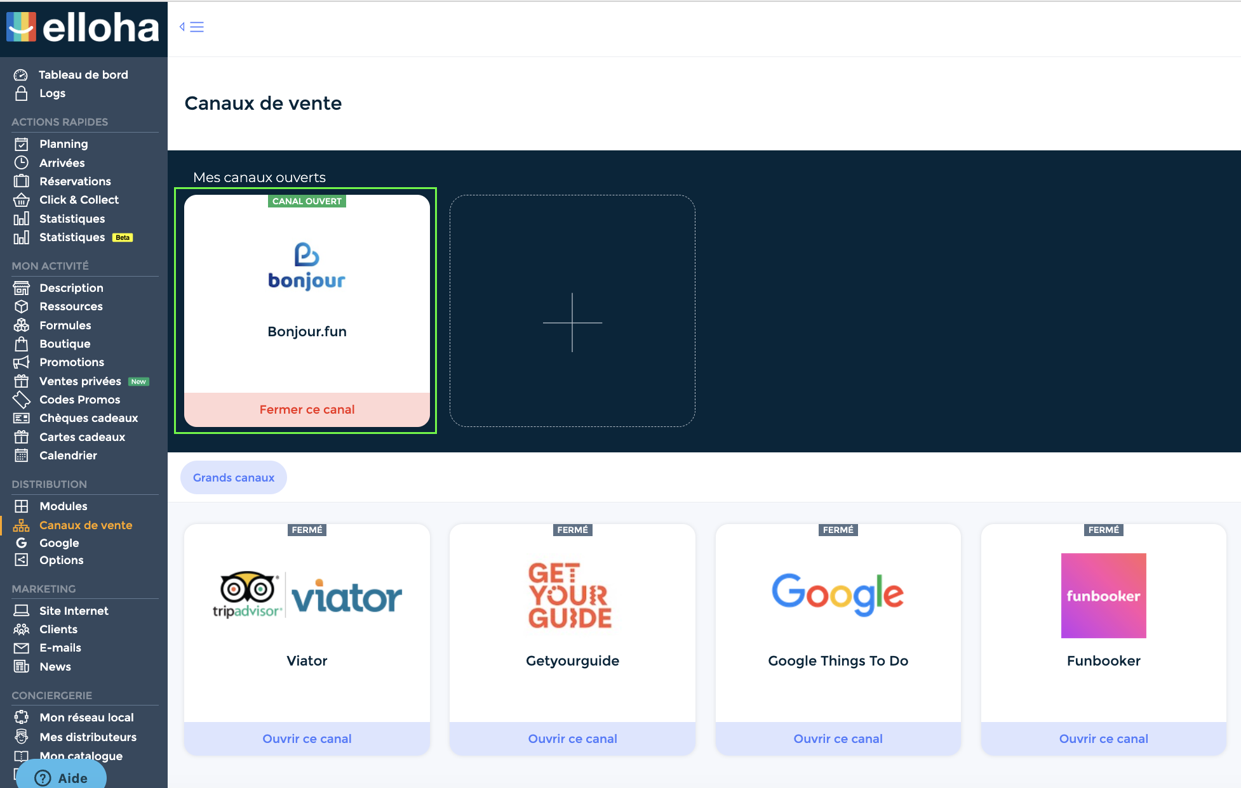Select the Grands canaux tab
The image size is (1241, 788).
click(x=234, y=478)
